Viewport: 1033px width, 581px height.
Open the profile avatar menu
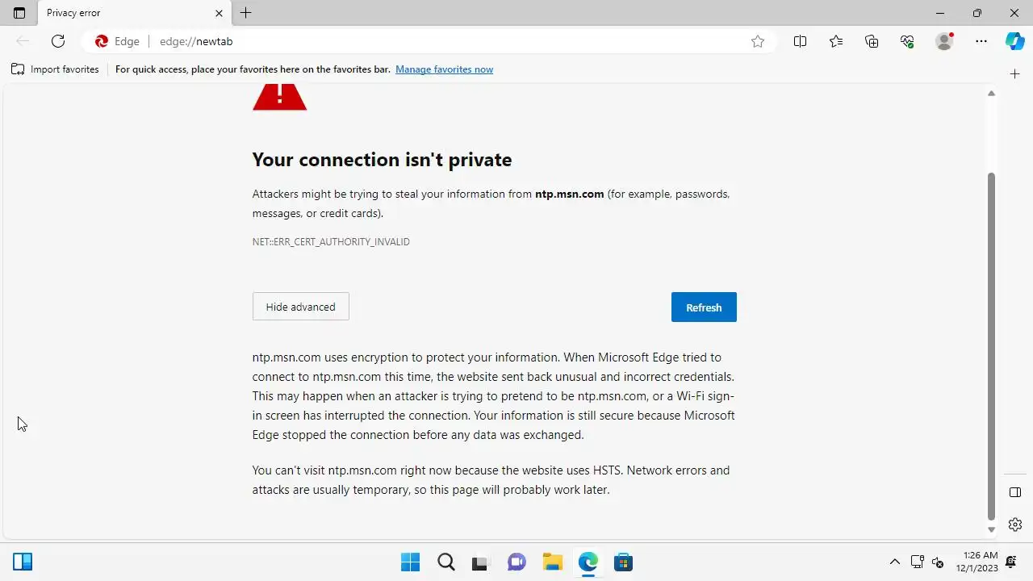[x=943, y=41]
